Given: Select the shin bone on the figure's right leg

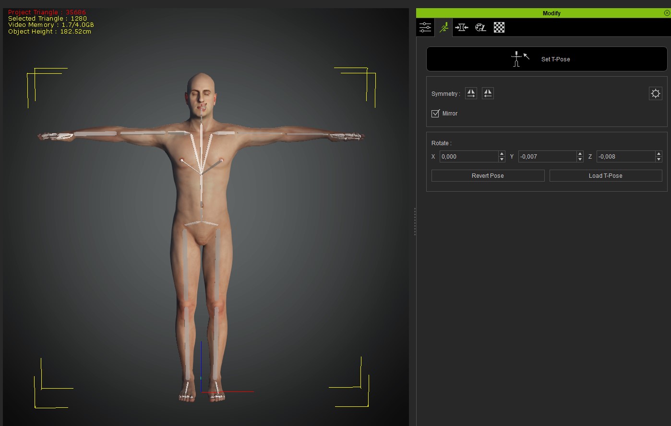Looking at the screenshot, I should [x=187, y=343].
